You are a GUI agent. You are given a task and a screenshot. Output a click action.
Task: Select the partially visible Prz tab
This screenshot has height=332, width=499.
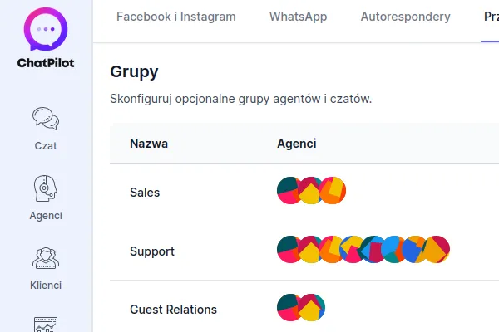[491, 17]
